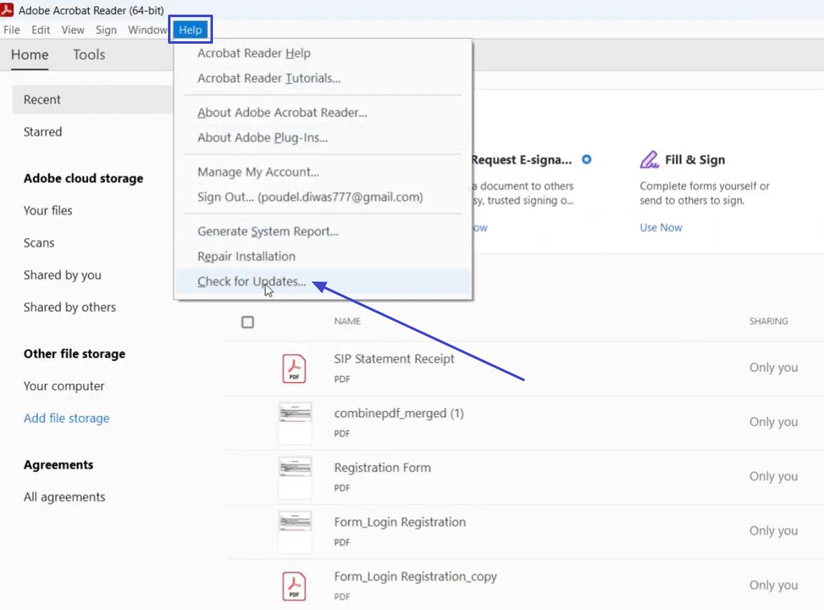Open the View menu
The width and height of the screenshot is (824, 610).
(73, 30)
